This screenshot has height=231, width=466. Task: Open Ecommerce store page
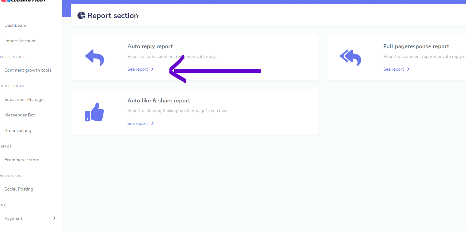click(x=22, y=160)
